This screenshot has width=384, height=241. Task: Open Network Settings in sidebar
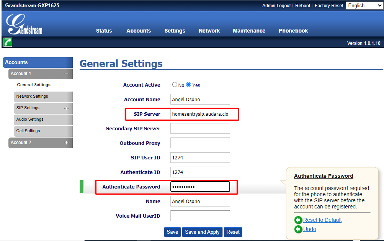pyautogui.click(x=43, y=97)
